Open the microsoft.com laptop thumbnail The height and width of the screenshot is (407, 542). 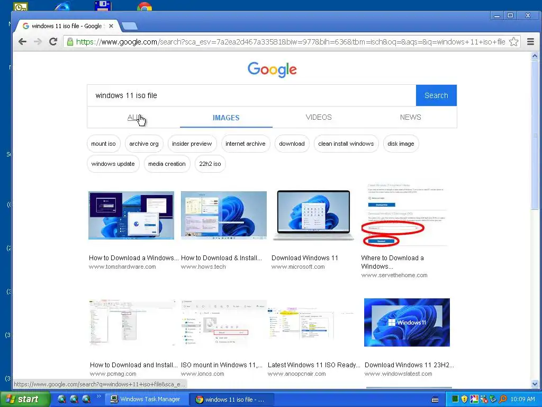point(313,215)
